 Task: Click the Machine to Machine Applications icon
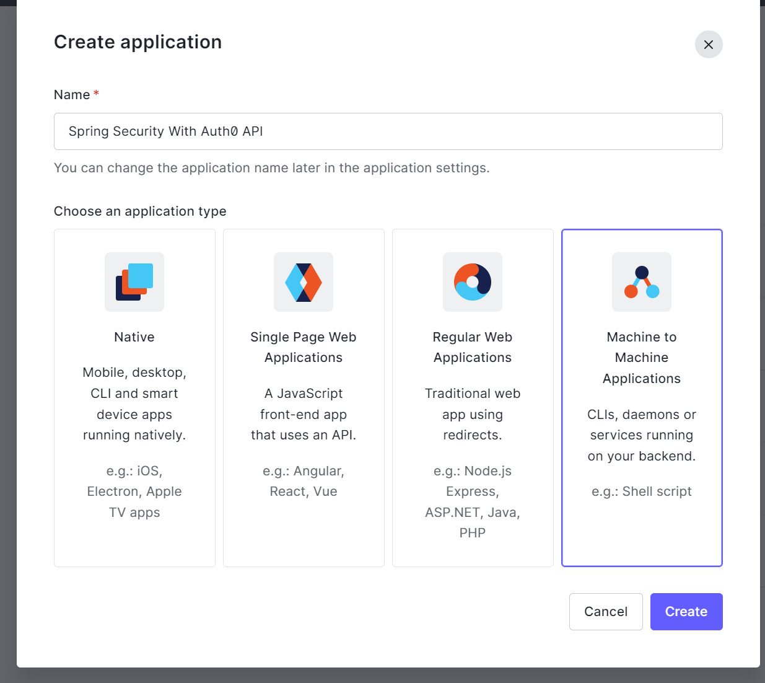tap(642, 282)
